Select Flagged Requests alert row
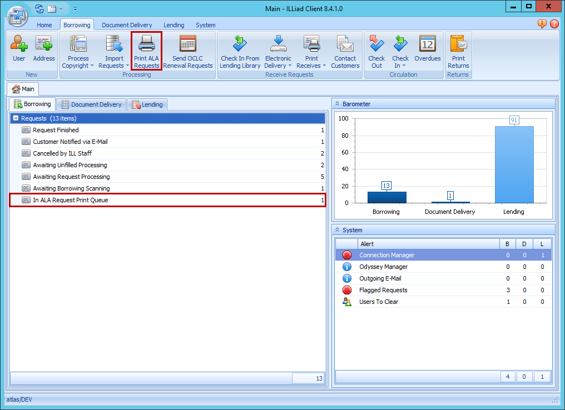The image size is (565, 410). click(383, 290)
